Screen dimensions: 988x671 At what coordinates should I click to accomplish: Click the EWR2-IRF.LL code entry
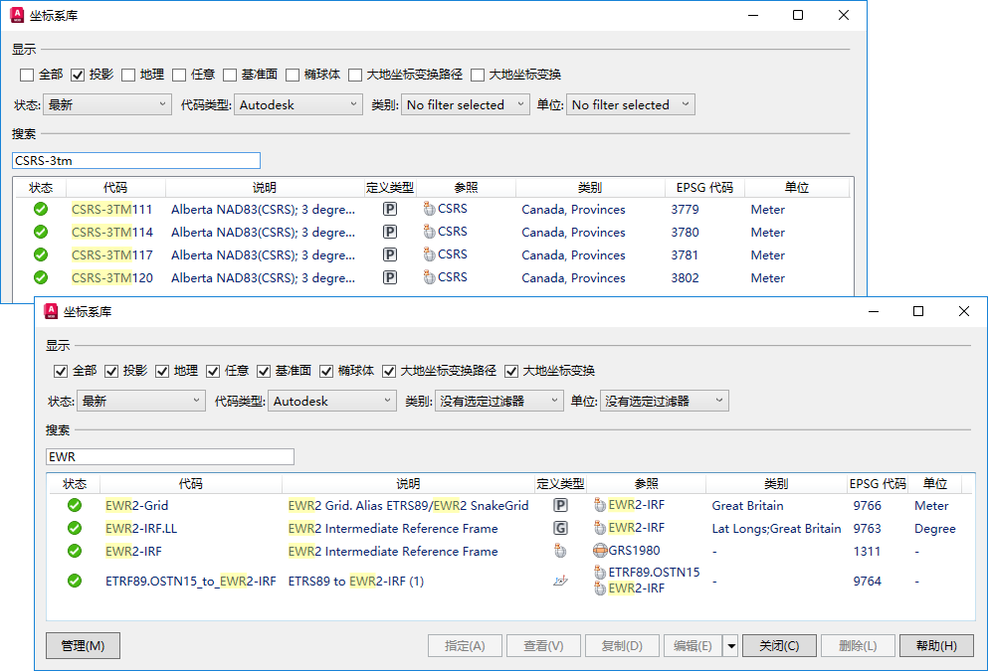[141, 528]
